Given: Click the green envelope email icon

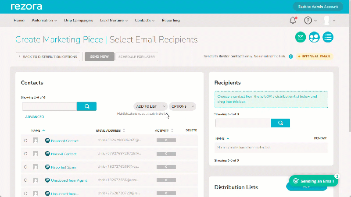Looking at the screenshot, I should pos(301,37).
